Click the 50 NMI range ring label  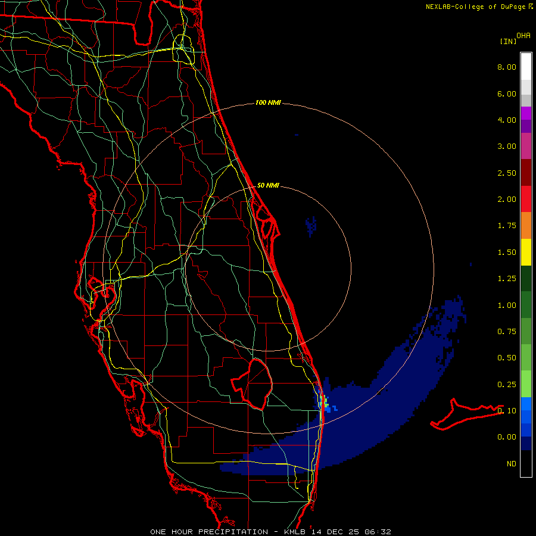(x=268, y=185)
